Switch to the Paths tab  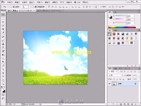[120, 68]
